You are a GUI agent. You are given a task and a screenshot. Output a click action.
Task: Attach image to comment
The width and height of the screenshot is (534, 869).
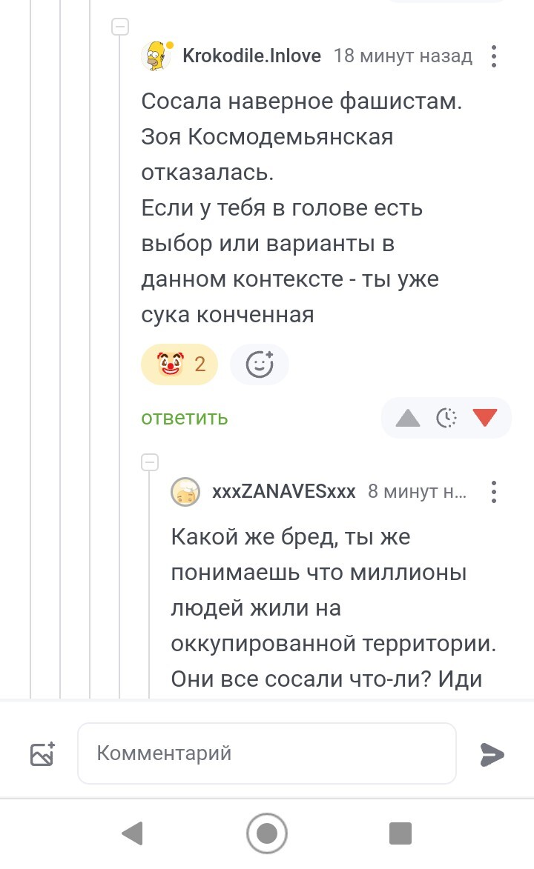tap(42, 753)
